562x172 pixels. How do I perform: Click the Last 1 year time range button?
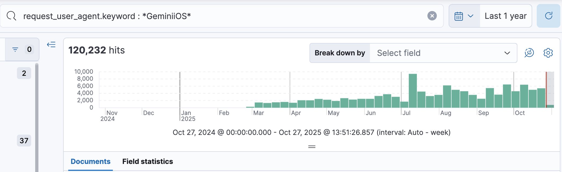[x=505, y=16]
